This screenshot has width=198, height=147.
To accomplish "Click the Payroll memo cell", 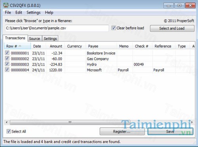I will 123,70.
